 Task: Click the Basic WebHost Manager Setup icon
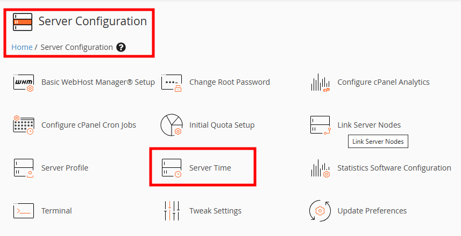click(x=24, y=83)
